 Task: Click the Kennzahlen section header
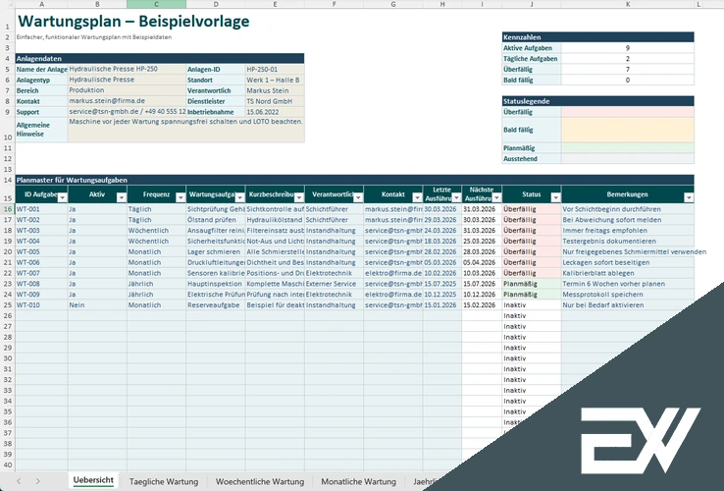(x=598, y=37)
